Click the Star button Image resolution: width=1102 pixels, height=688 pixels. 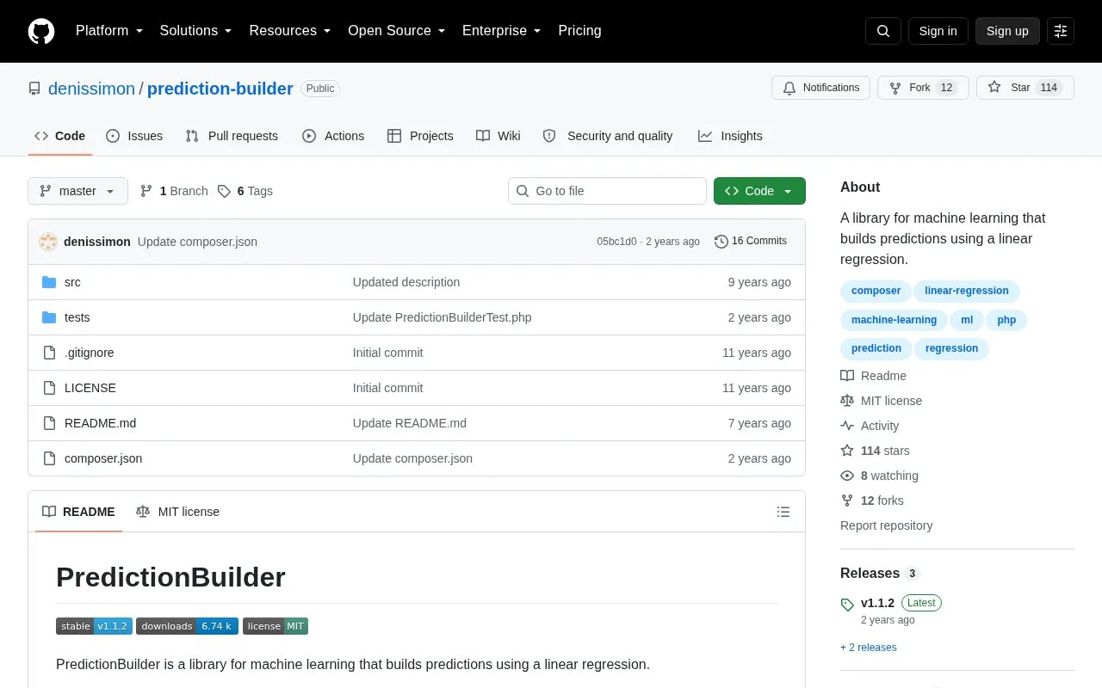[1025, 88]
